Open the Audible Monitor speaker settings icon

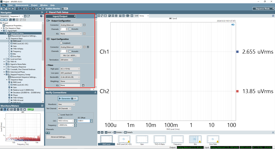(44, 8)
